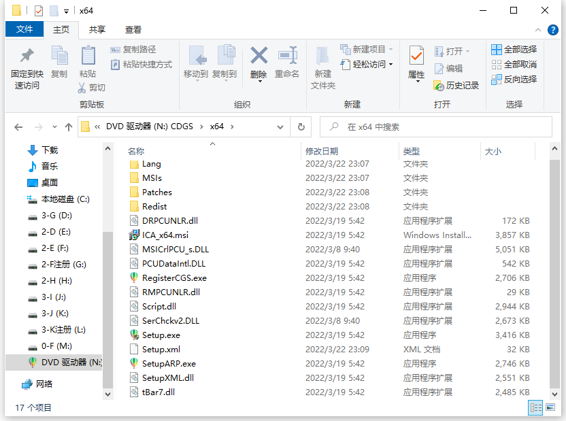Image resolution: width=566 pixels, height=421 pixels.
Task: Switch to the 主页 (Home) ribbon tab
Action: point(61,29)
